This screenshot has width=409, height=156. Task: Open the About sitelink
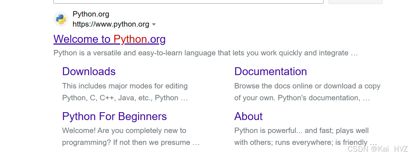249,116
